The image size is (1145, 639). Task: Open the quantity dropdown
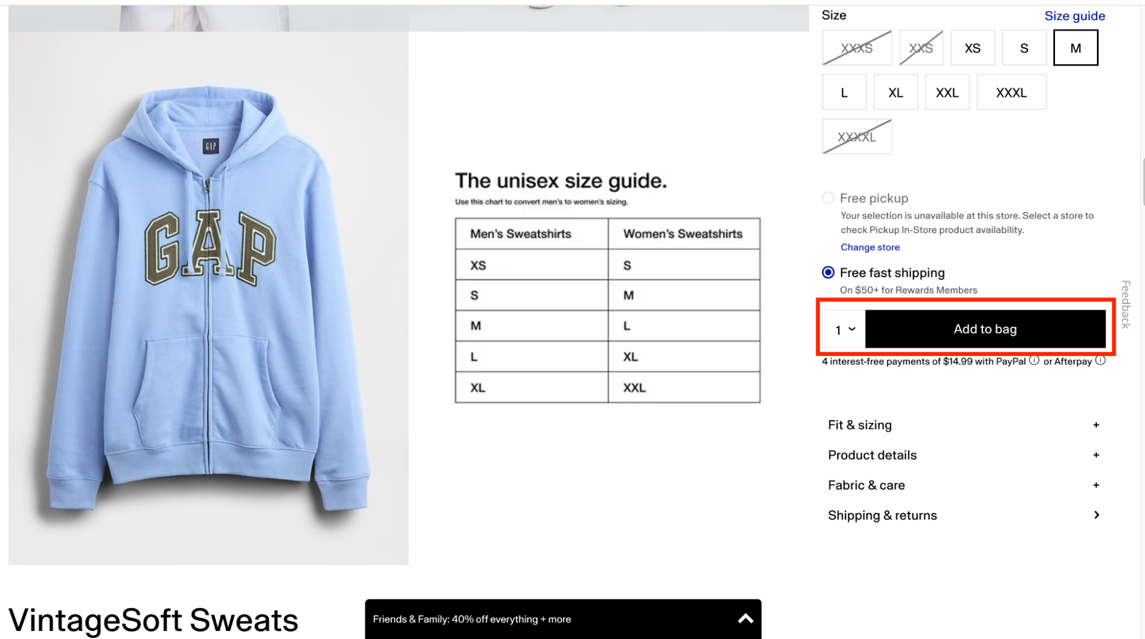tap(844, 330)
